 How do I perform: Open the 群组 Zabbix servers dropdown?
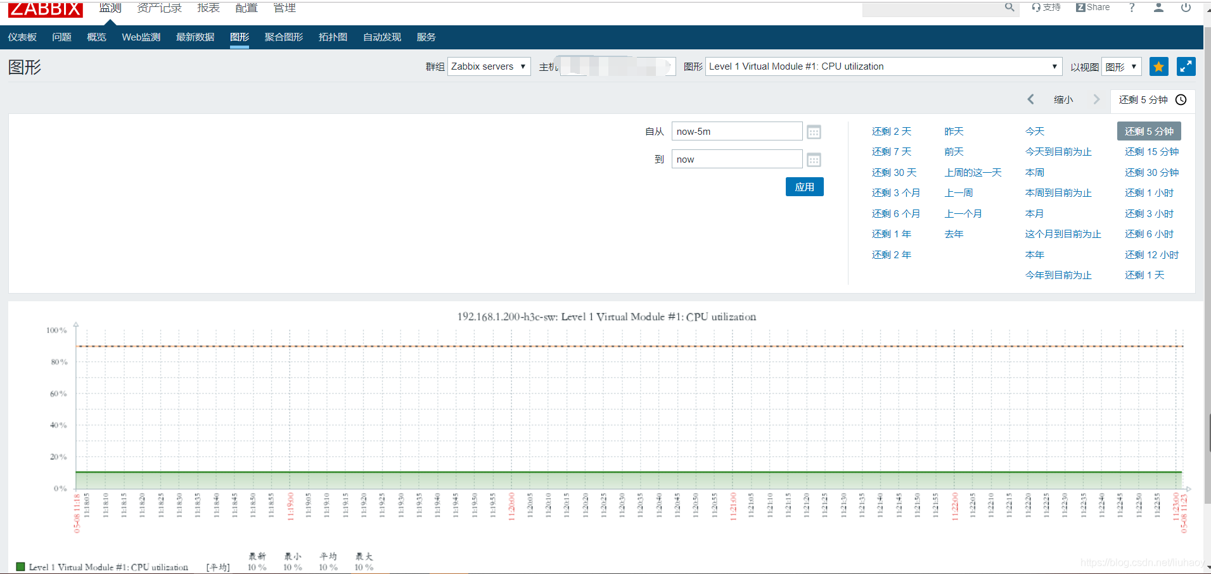[x=489, y=66]
